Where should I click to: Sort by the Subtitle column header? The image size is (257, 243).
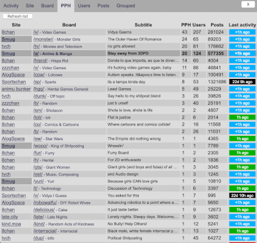click(x=143, y=25)
